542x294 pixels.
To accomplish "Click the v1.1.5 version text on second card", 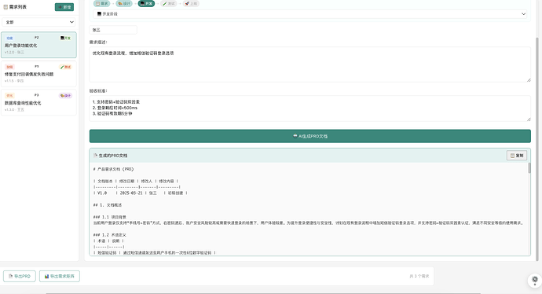I will [x=14, y=81].
